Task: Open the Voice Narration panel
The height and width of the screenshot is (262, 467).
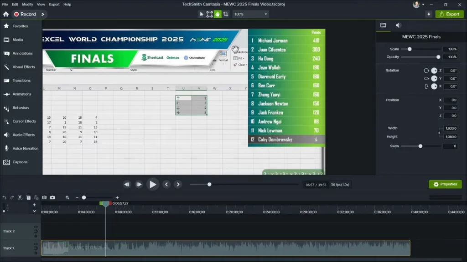Action: pyautogui.click(x=23, y=148)
